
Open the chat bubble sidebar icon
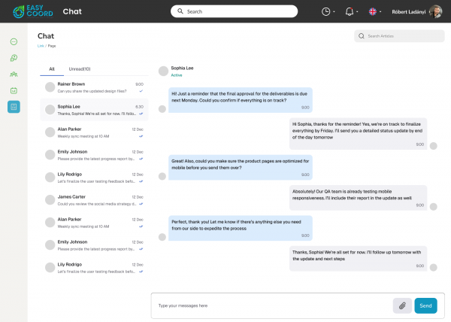(x=14, y=41)
